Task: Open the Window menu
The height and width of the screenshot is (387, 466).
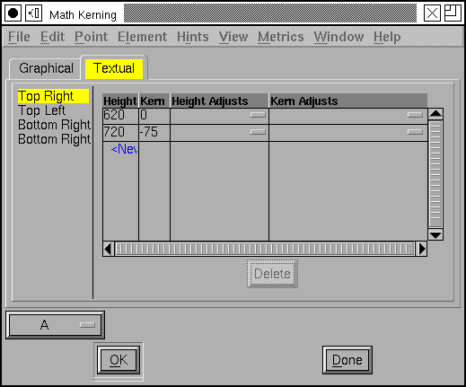Action: [x=339, y=37]
